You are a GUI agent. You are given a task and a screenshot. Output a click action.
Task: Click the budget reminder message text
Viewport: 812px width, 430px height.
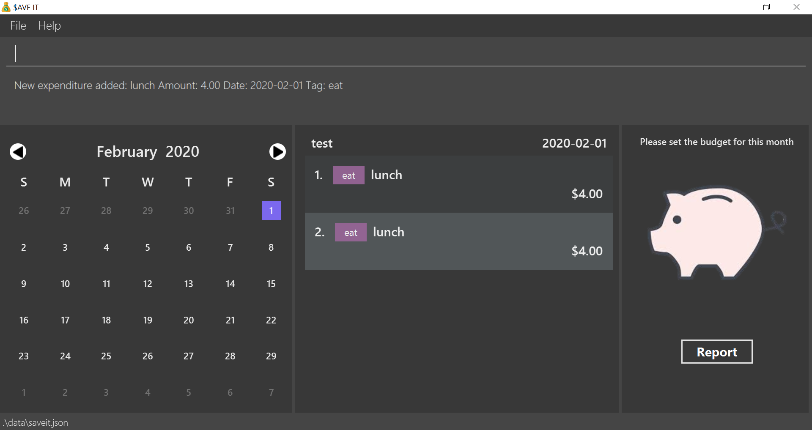point(716,142)
